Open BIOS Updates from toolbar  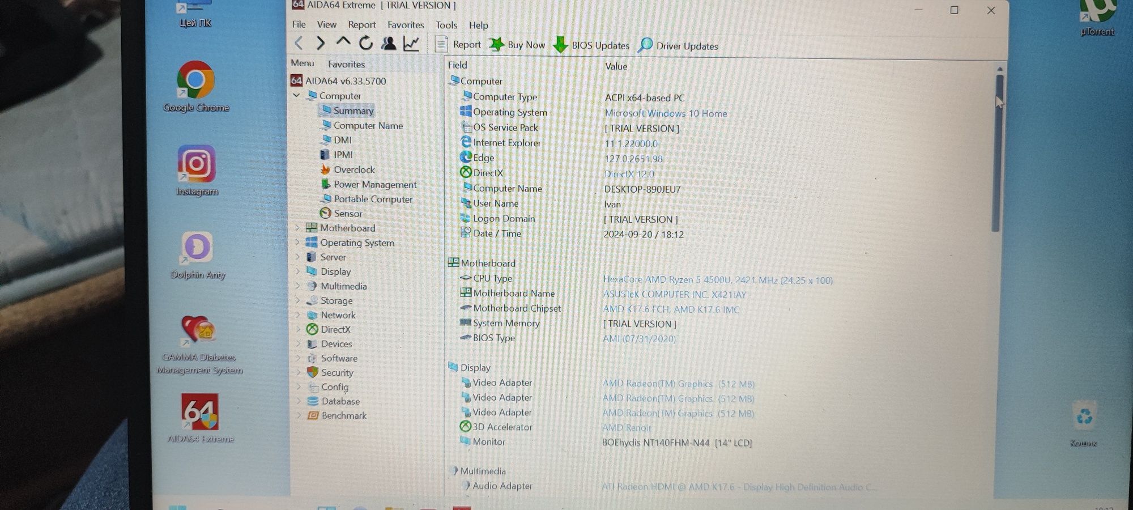coord(591,45)
